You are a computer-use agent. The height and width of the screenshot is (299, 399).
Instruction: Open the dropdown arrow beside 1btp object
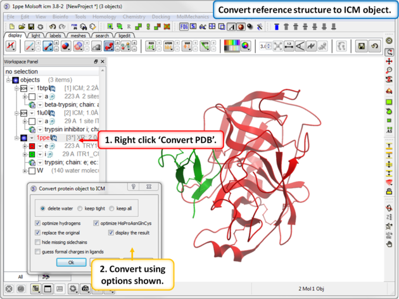point(32,89)
